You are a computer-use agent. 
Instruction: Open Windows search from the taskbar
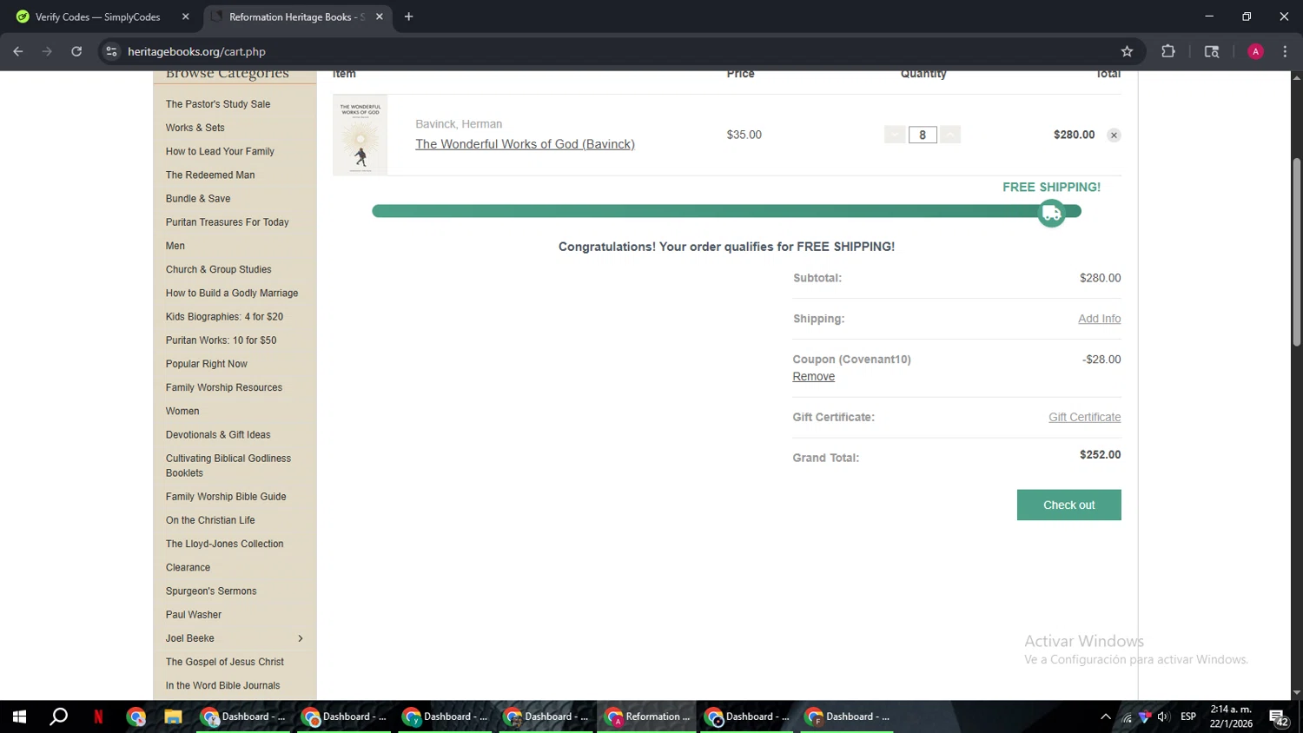coord(58,716)
